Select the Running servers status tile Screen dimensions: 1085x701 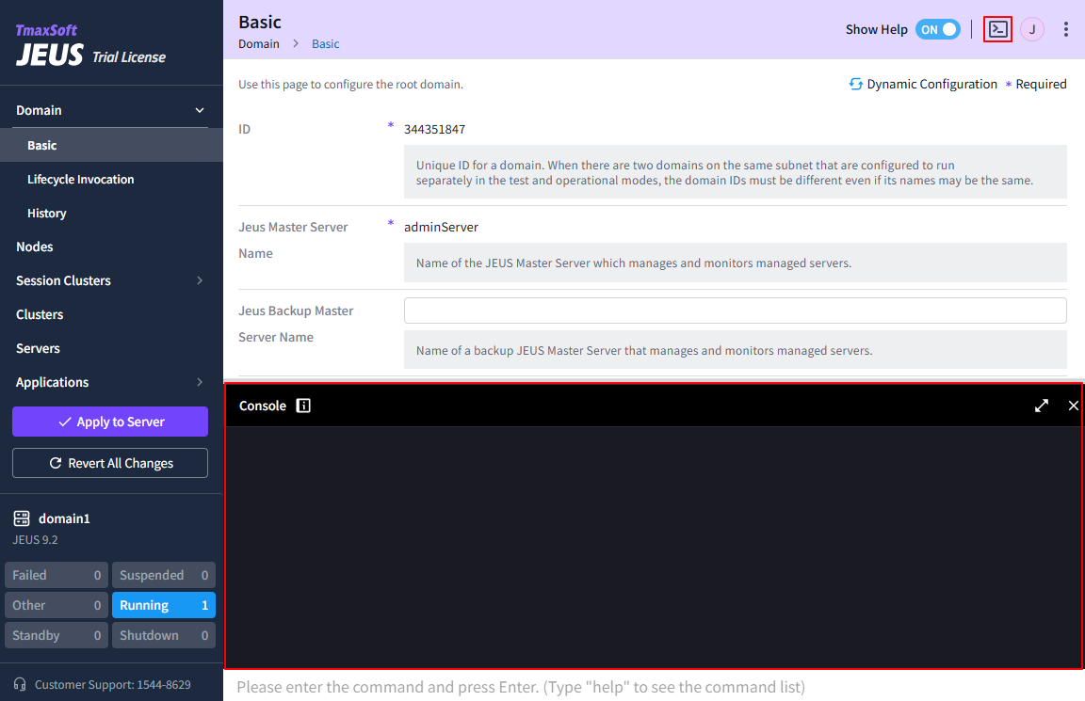coord(163,605)
